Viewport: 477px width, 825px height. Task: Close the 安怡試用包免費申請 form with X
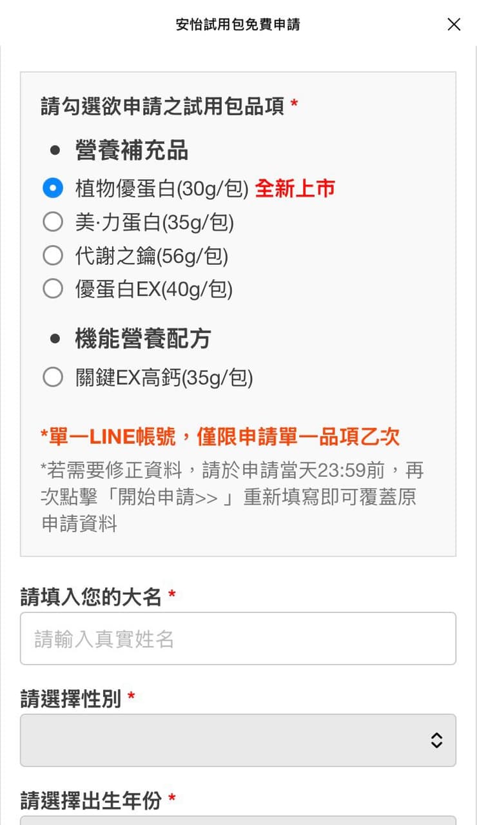(x=454, y=24)
